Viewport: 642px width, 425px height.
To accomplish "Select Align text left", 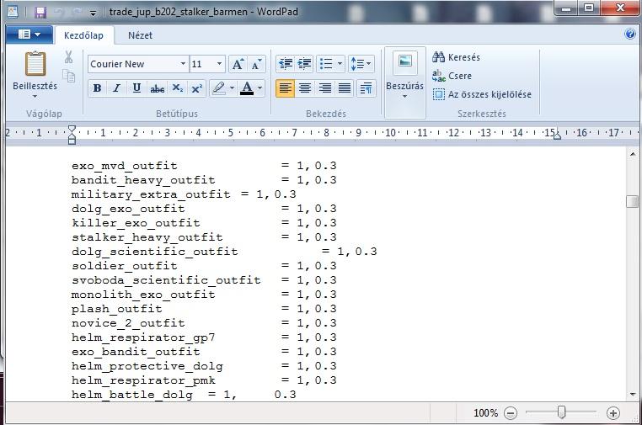I will point(285,88).
